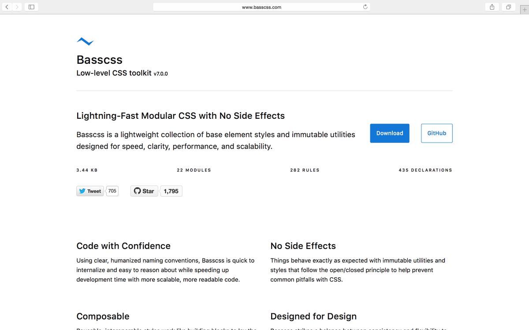Click the No Side Effects heading
The width and height of the screenshot is (529, 330).
click(303, 246)
